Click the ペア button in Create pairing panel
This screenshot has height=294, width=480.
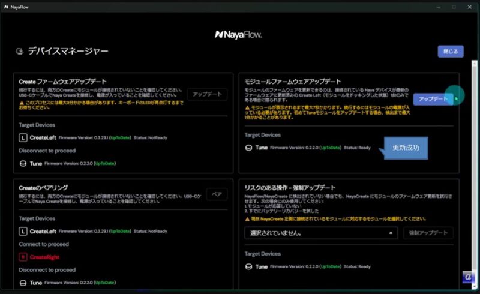(x=217, y=194)
